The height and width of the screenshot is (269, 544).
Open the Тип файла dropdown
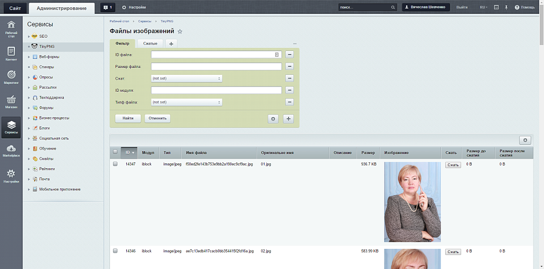[186, 102]
